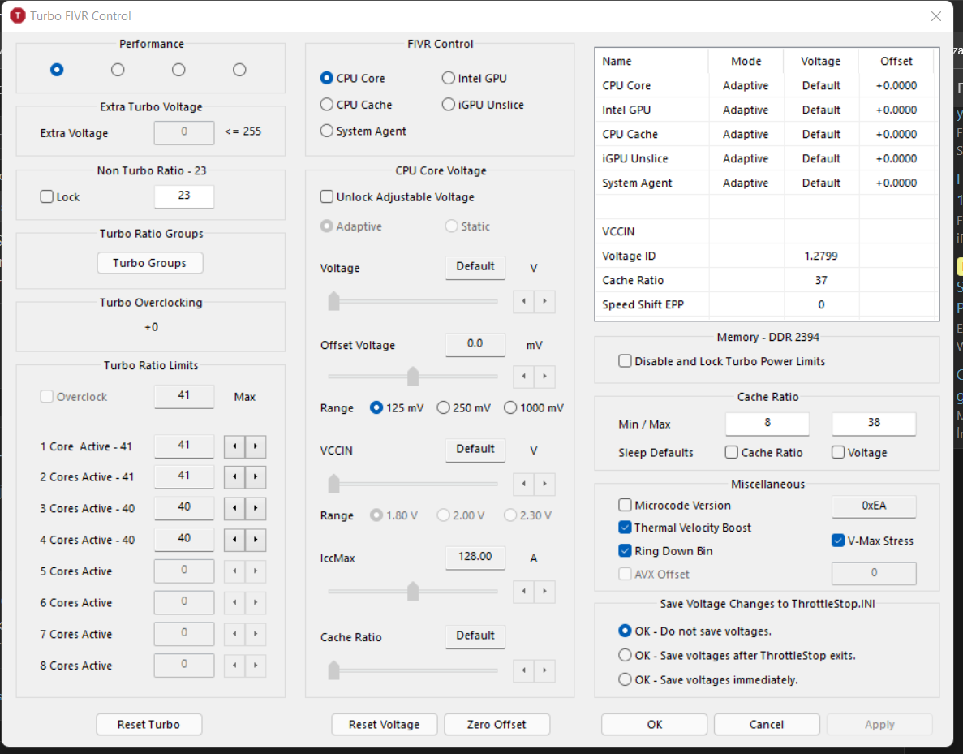Viewport: 963px width, 754px height.
Task: Click right arrow beside Offset Voltage slider
Action: [x=544, y=376]
